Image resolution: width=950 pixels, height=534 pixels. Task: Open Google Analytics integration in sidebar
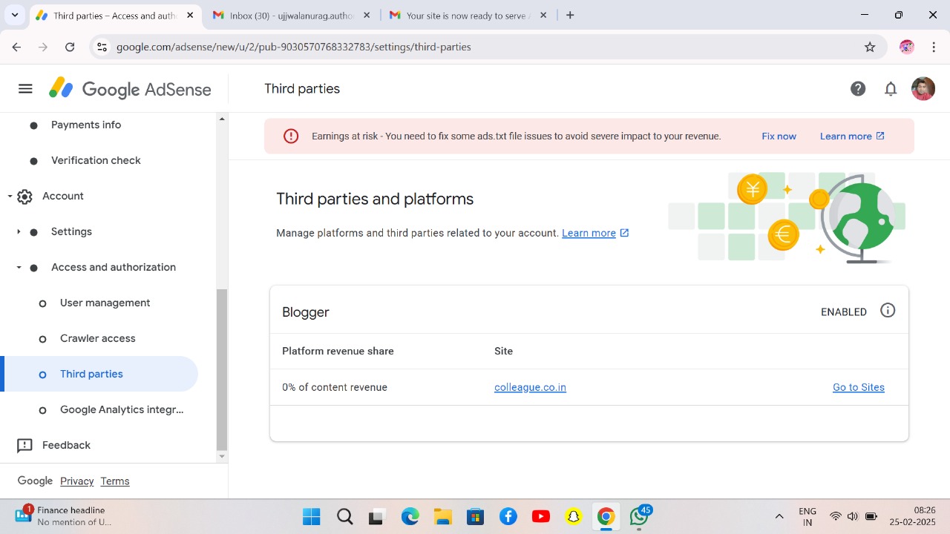point(122,409)
